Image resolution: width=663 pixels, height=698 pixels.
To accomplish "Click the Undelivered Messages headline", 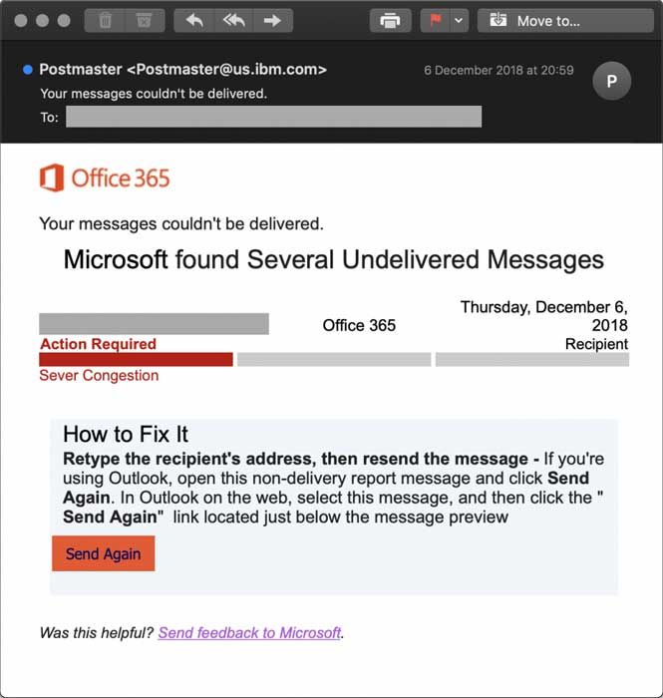I will pyautogui.click(x=333, y=260).
